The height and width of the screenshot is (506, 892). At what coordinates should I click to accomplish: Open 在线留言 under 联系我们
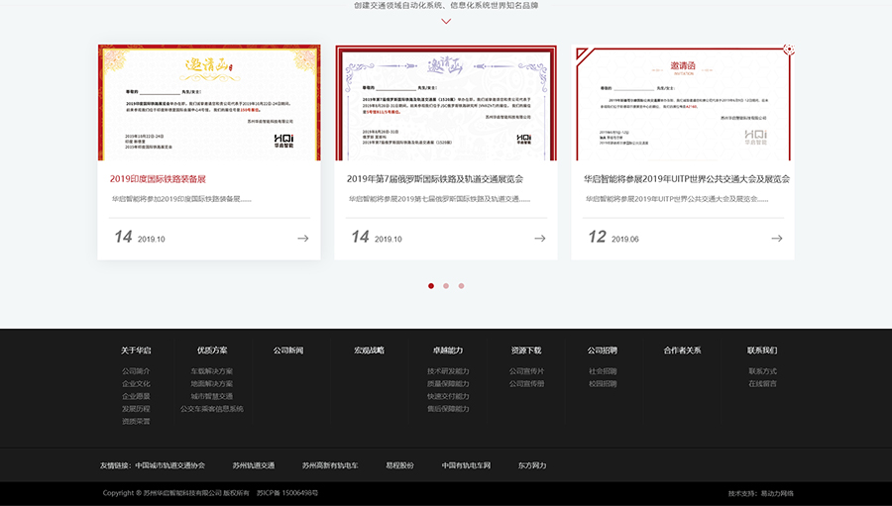pos(762,383)
